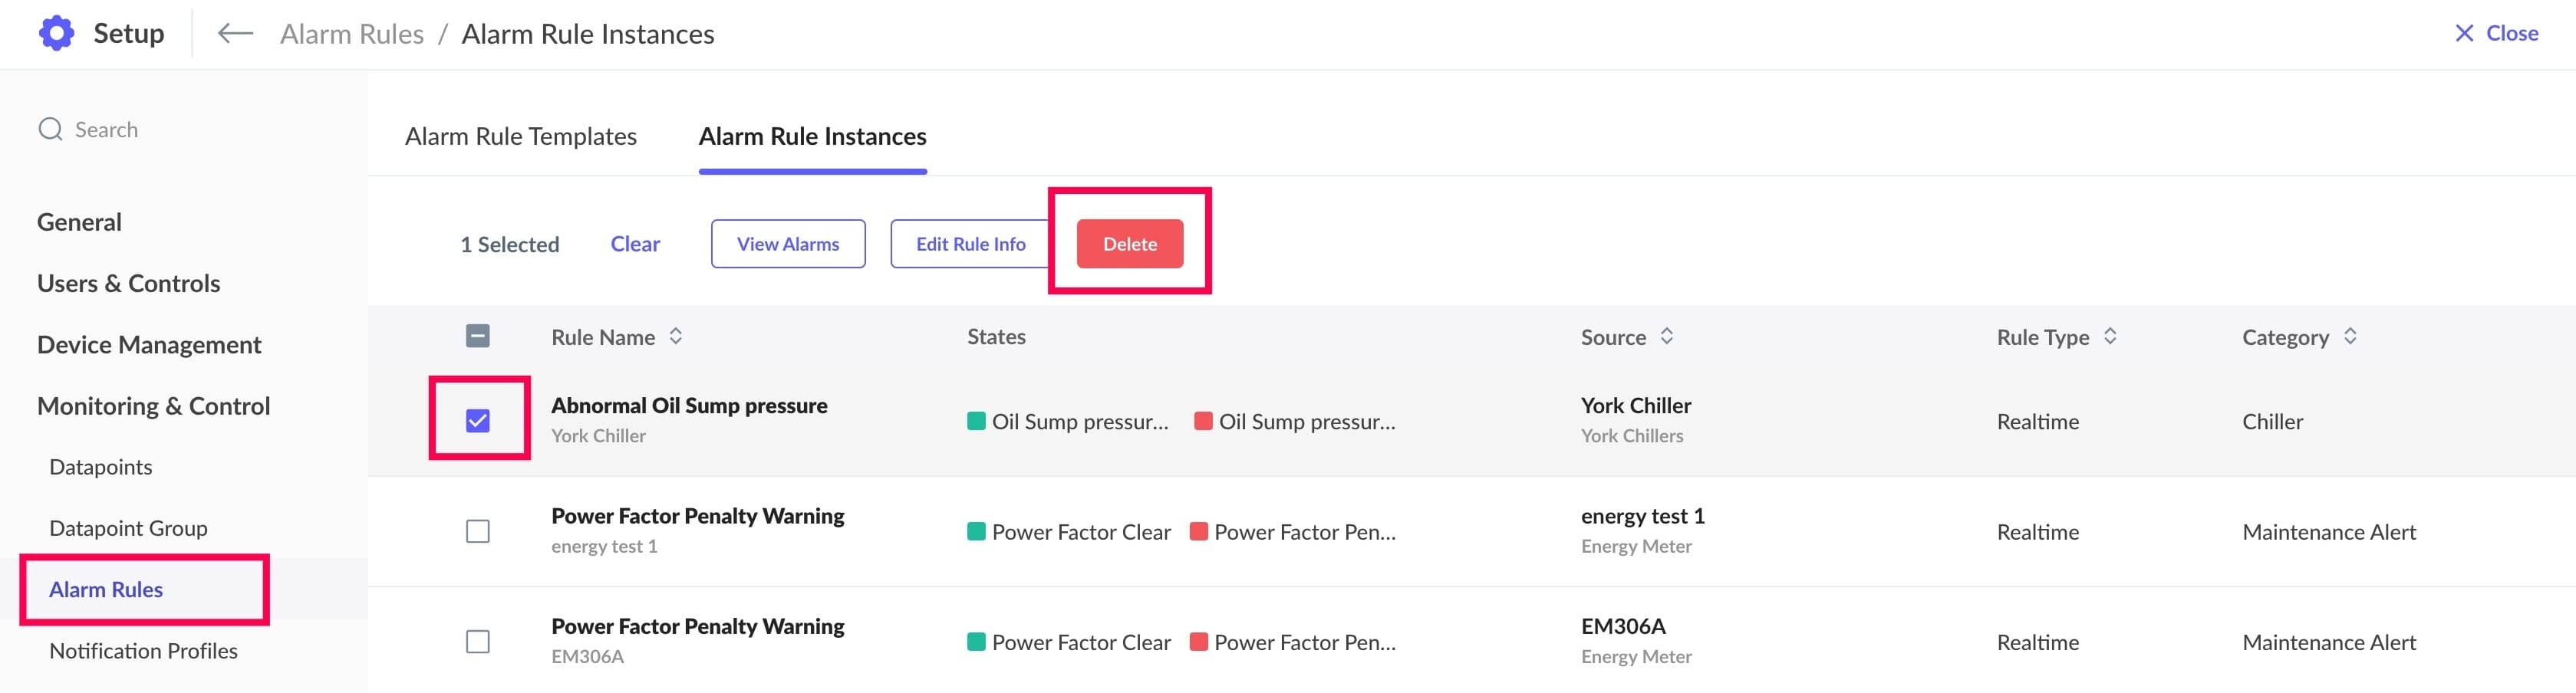The image size is (2576, 693).
Task: Switch to Alarm Rule Templates tab
Action: pyautogui.click(x=520, y=136)
